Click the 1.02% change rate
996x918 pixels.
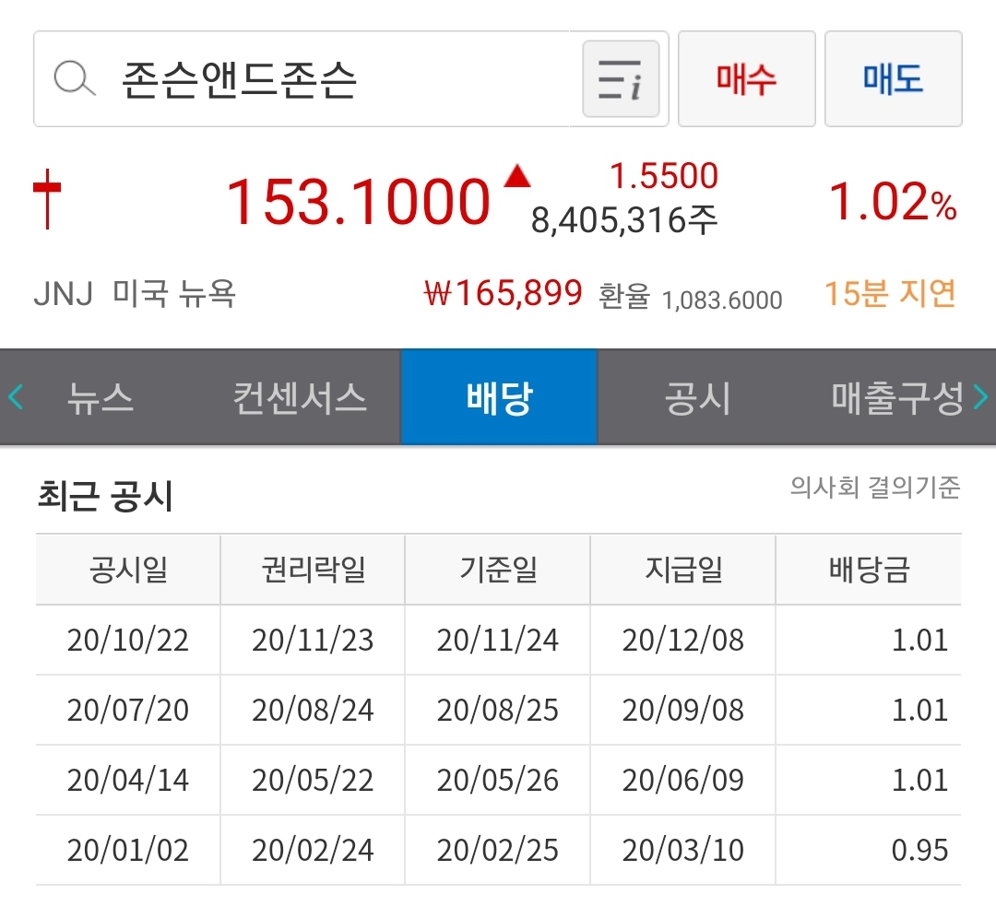click(893, 202)
